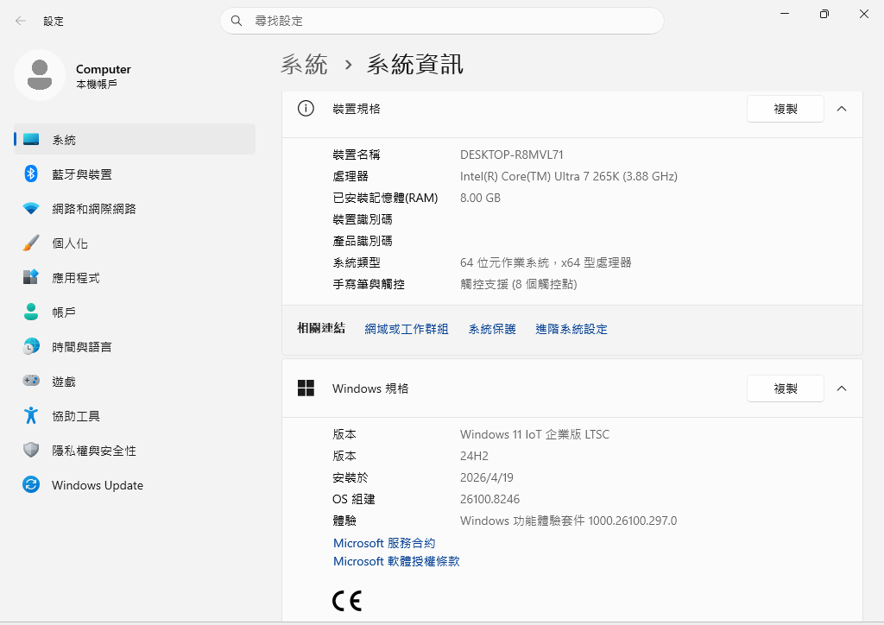This screenshot has height=625, width=884.
Task: Collapse the Windows 規格 section chevron
Action: (842, 388)
